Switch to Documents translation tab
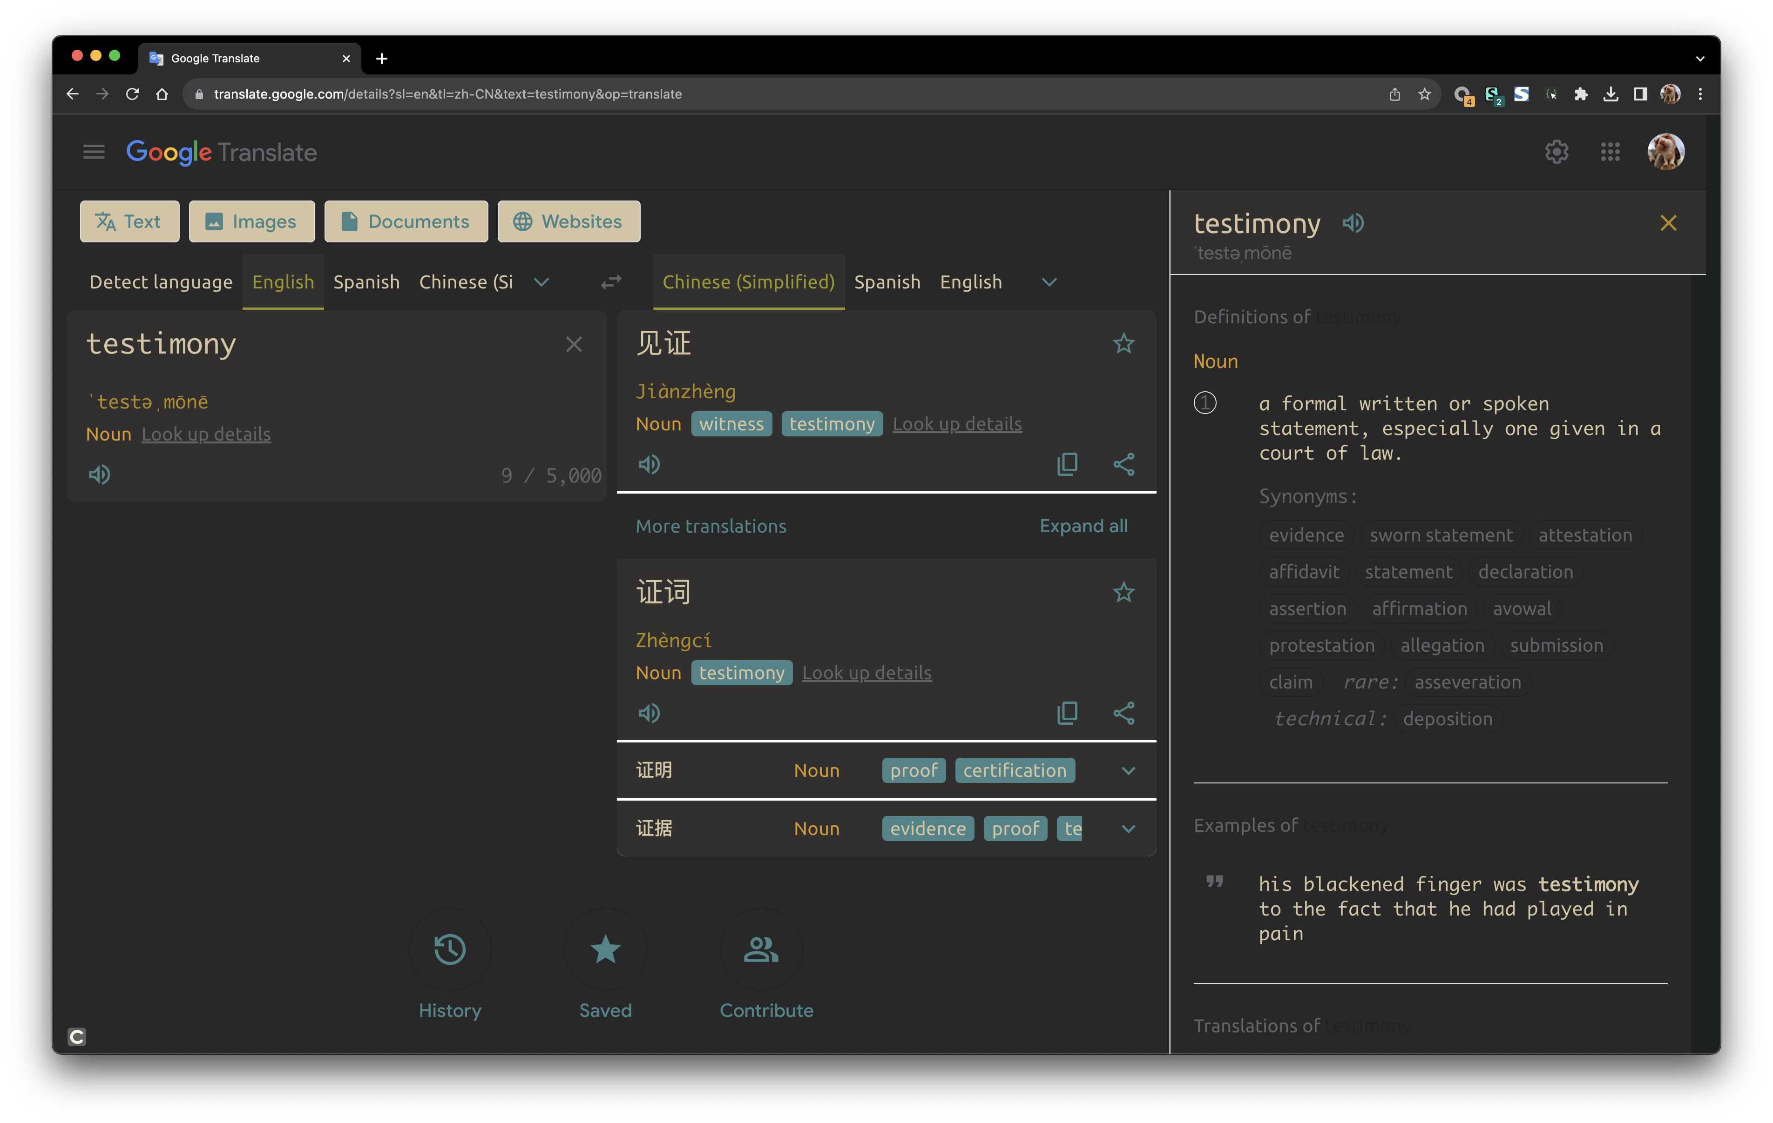The width and height of the screenshot is (1773, 1123). tap(406, 221)
